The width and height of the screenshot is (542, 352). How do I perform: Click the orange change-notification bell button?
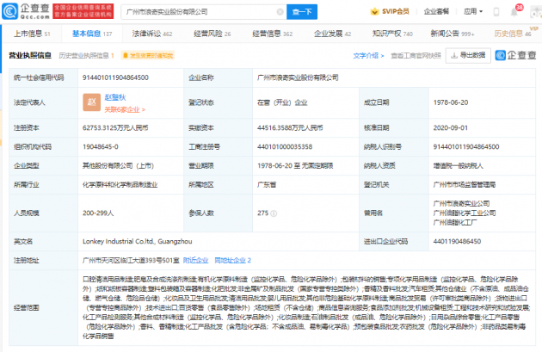coord(148,55)
